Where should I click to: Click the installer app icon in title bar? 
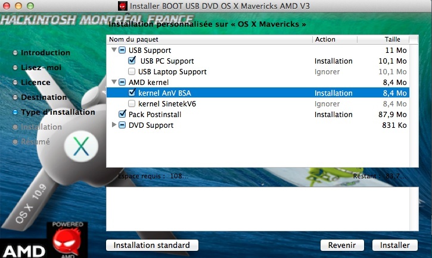click(x=122, y=6)
